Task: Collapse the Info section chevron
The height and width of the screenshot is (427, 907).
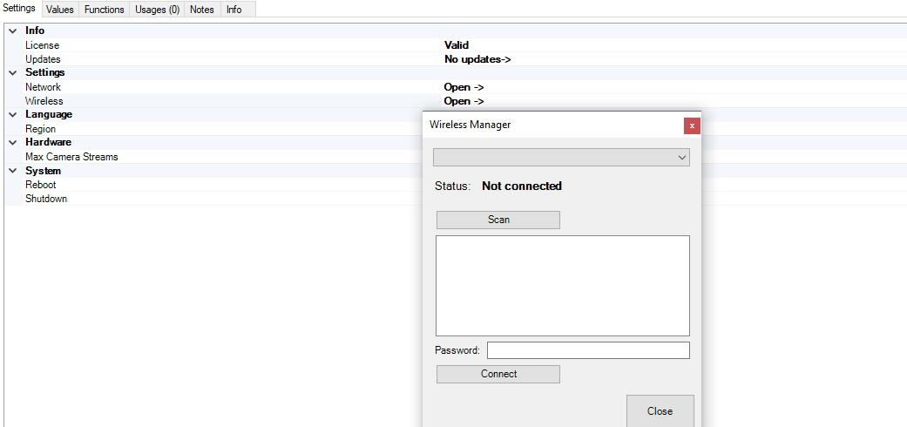Action: (12, 31)
